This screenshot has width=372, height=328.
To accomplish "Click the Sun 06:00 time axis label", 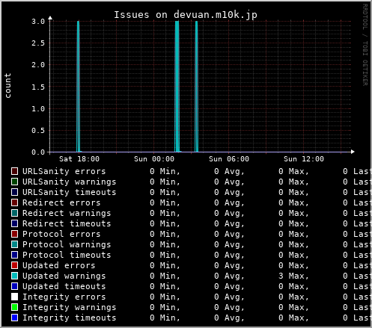I will (x=229, y=159).
